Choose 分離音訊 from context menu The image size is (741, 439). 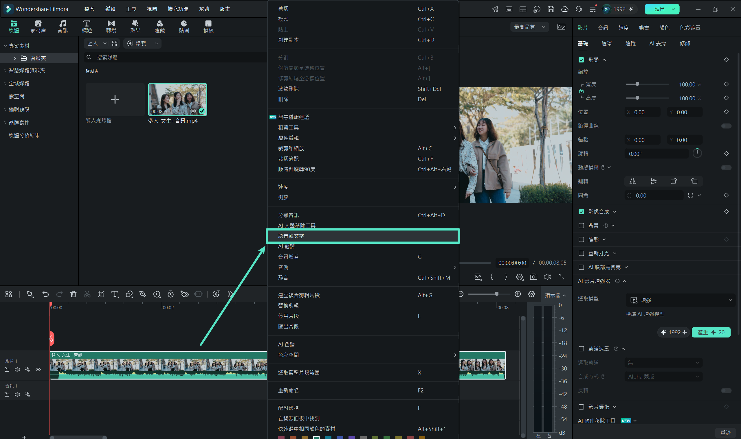click(363, 215)
